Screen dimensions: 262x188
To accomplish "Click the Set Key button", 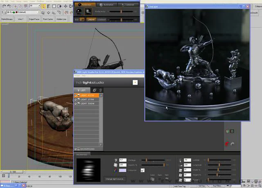I will pyautogui.click(x=202, y=186).
